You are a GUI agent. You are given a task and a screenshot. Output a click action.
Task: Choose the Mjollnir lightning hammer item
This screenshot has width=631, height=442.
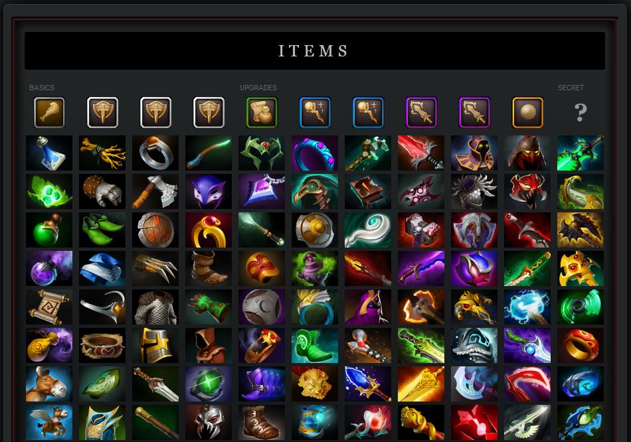(527, 307)
